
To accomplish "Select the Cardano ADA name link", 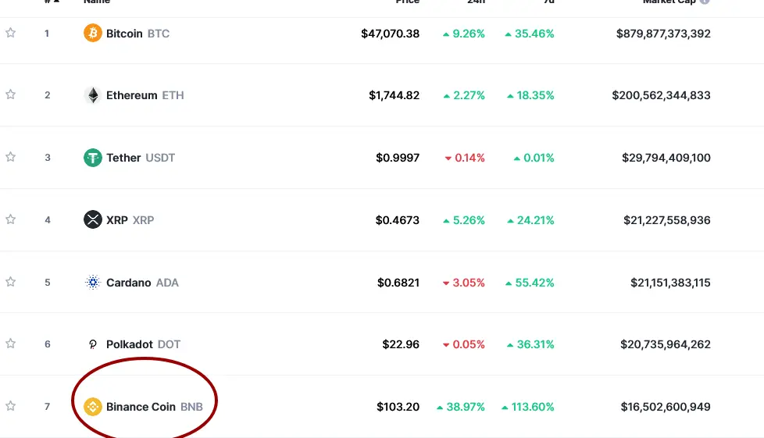I will tap(142, 283).
